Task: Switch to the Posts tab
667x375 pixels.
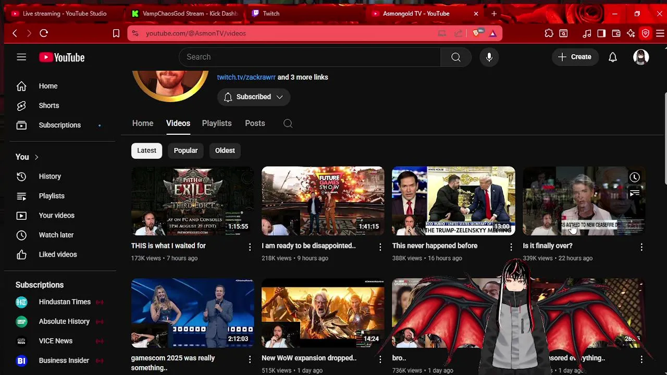Action: tap(255, 123)
